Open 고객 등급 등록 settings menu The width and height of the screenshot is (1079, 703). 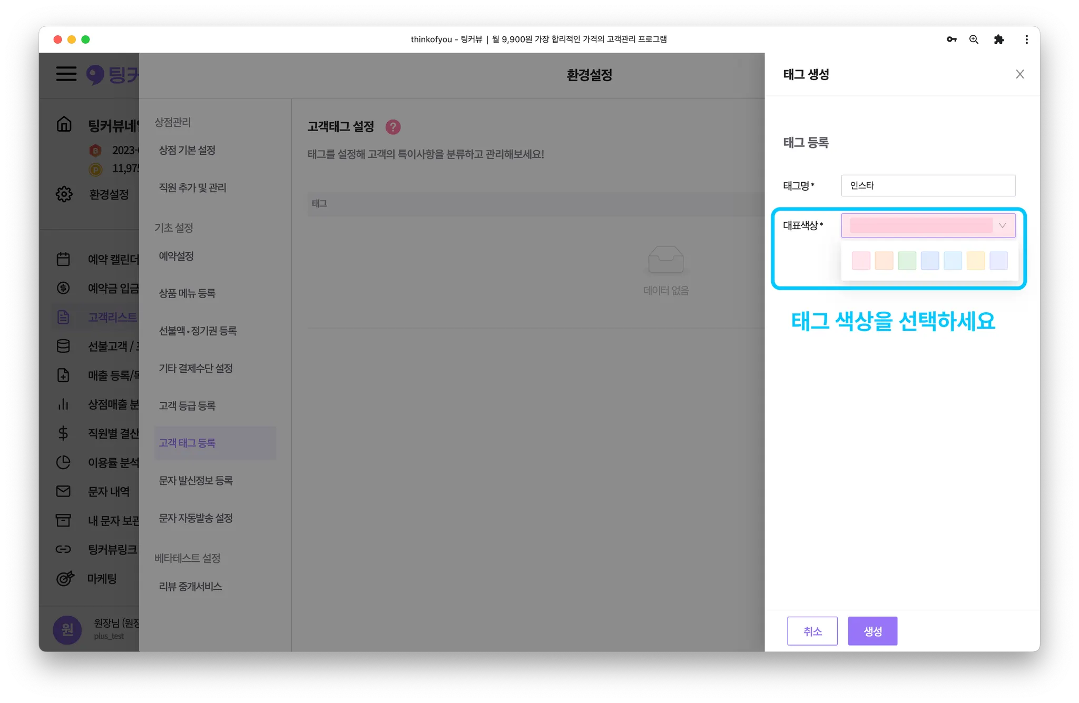(x=187, y=405)
